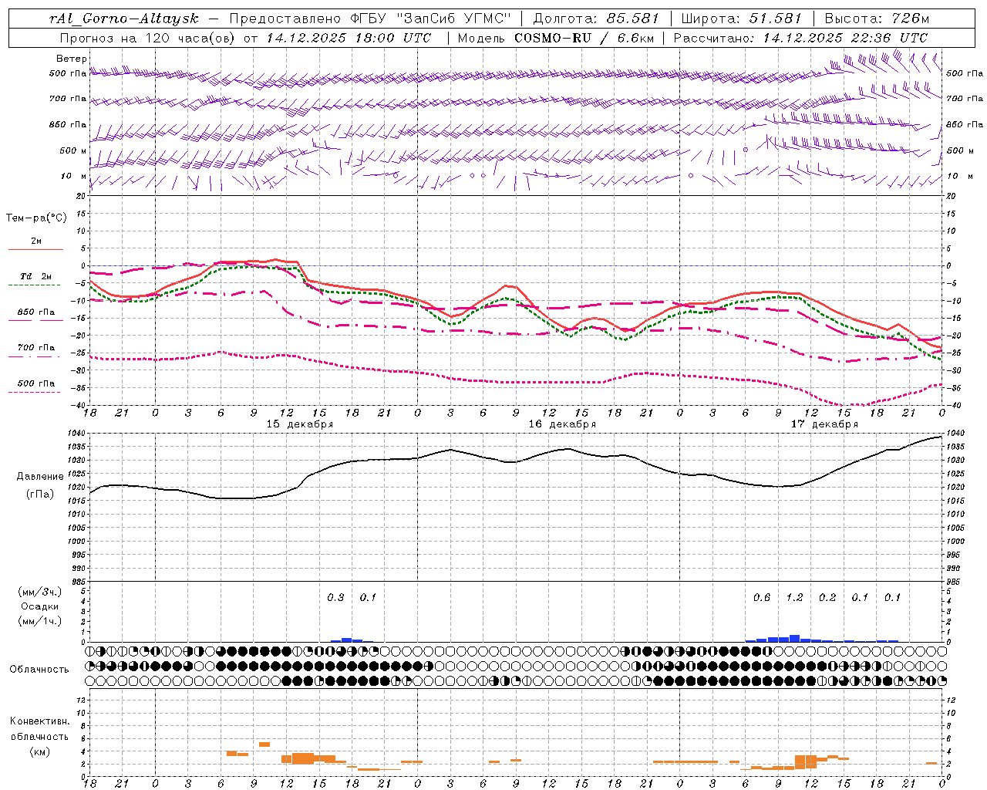Click the '17 декабря' date label
This screenshot has height=790, width=987.
(824, 424)
